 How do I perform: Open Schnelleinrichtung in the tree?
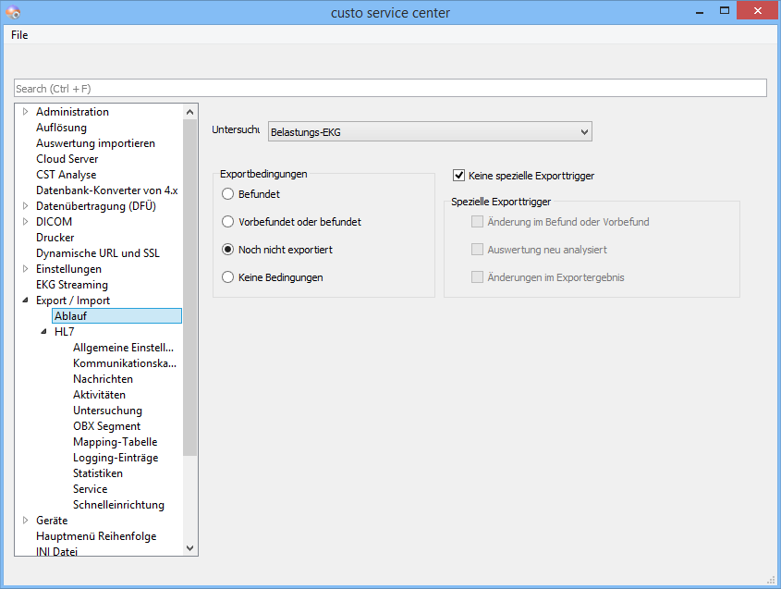[x=118, y=505]
